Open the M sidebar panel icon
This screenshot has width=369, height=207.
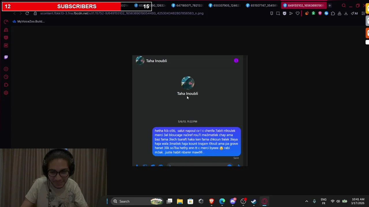6,45
